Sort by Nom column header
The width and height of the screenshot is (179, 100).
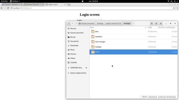118,27
